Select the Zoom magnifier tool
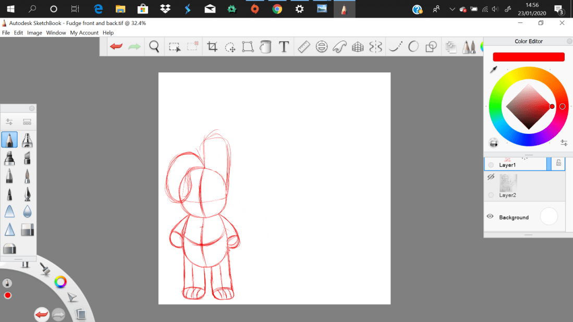 point(154,47)
